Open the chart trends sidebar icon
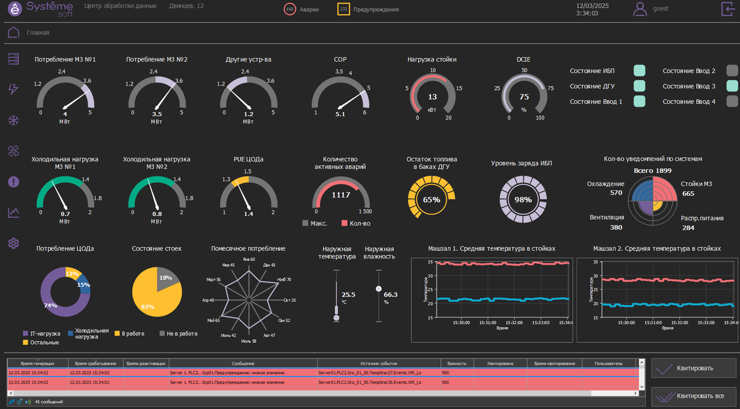This screenshot has height=409, width=740. coord(14,213)
